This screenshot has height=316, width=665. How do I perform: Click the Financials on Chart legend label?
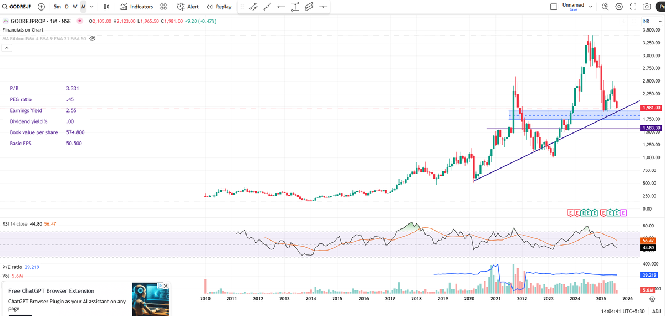pyautogui.click(x=23, y=29)
